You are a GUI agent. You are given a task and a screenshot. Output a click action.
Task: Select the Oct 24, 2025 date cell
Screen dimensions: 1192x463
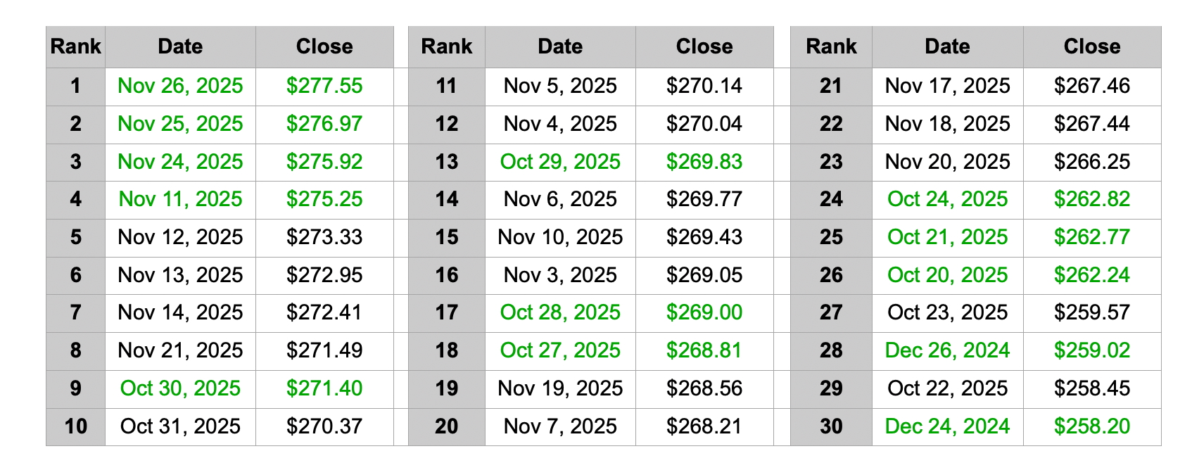(947, 199)
